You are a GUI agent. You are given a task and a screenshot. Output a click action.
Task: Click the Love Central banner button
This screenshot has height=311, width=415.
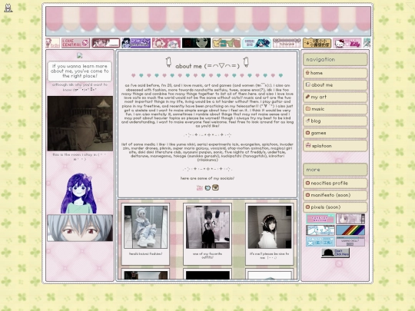click(x=75, y=43)
